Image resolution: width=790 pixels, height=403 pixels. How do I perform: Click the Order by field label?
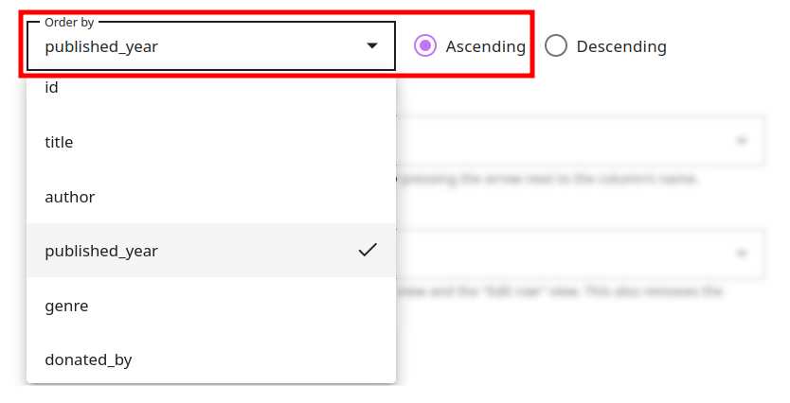pos(69,22)
